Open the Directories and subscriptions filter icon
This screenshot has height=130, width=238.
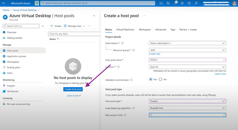[x=168, y=3]
